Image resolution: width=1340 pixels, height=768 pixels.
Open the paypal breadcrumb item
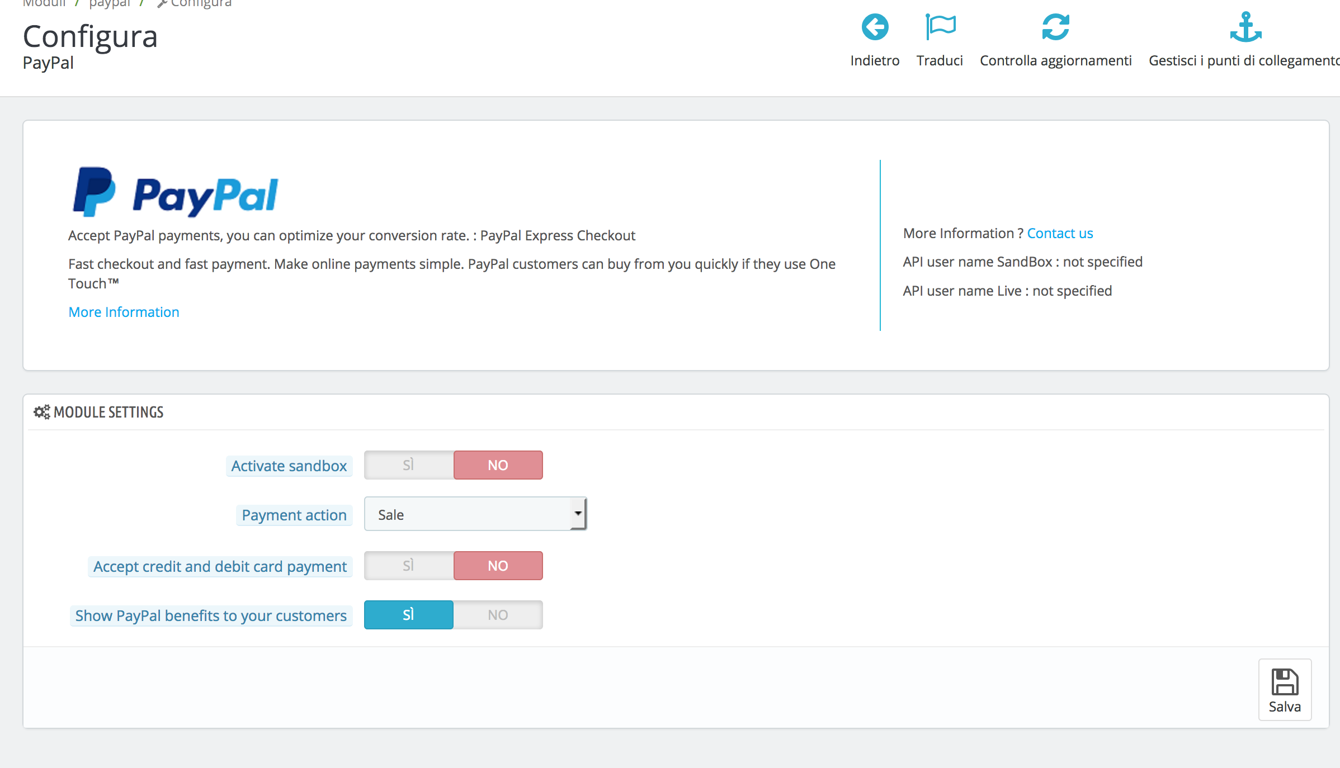109,3
